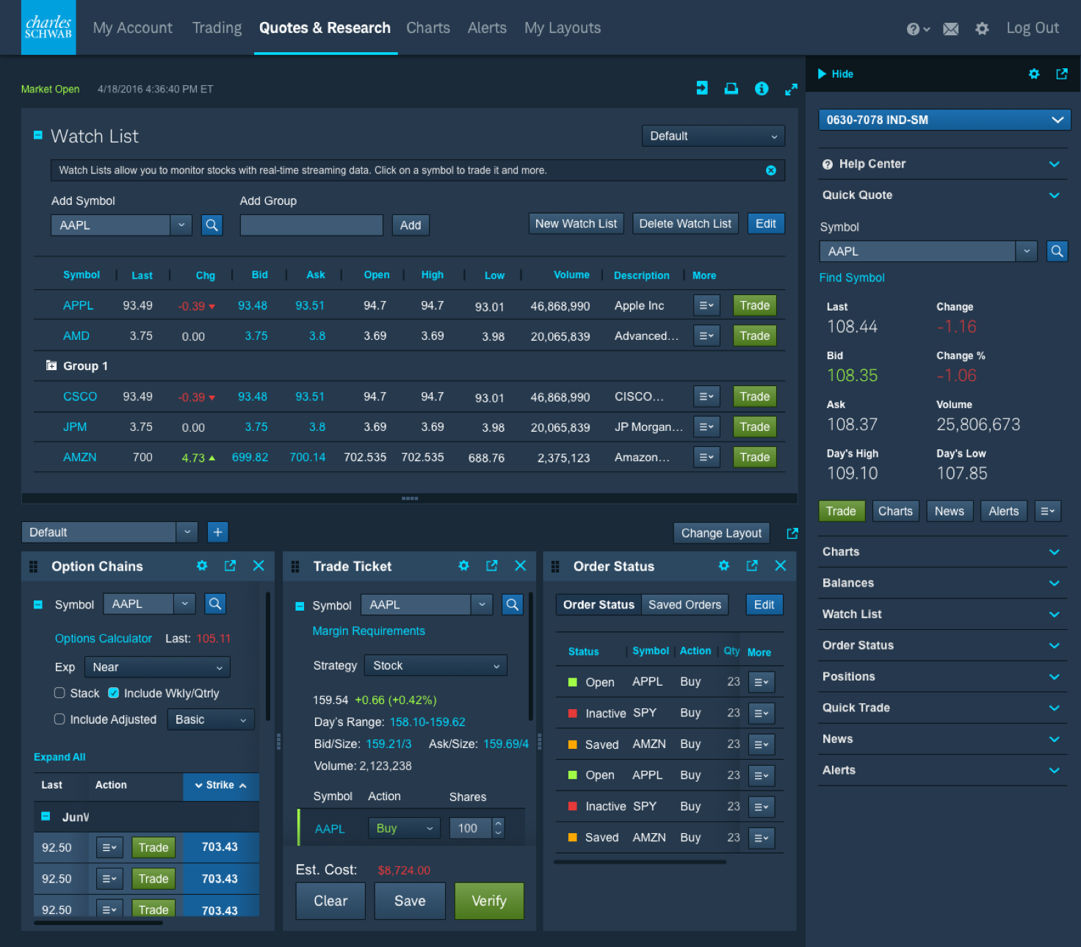Collapse Trade Ticket symbol section toggle
Viewport: 1081px width, 947px height.
[x=300, y=606]
